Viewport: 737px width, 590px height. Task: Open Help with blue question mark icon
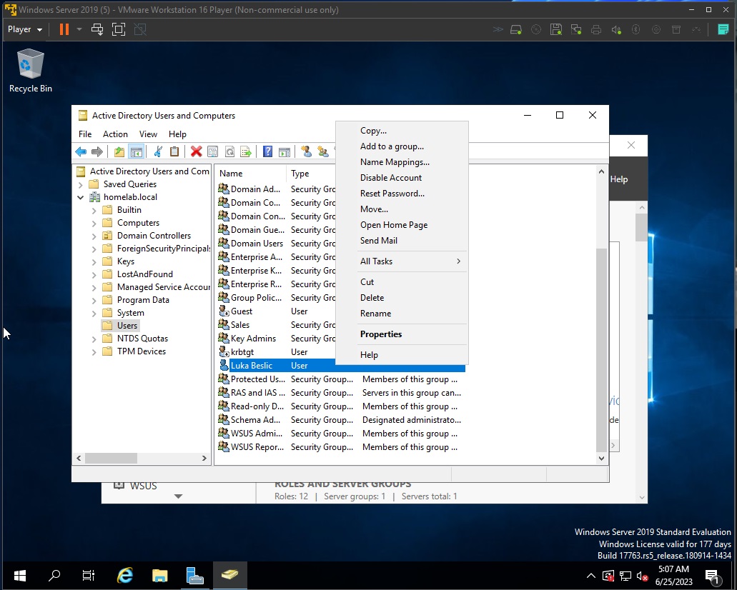coord(267,151)
